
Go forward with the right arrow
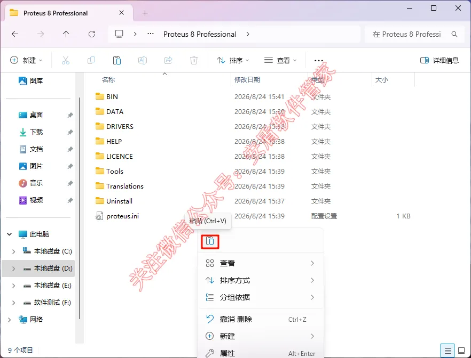pos(41,34)
